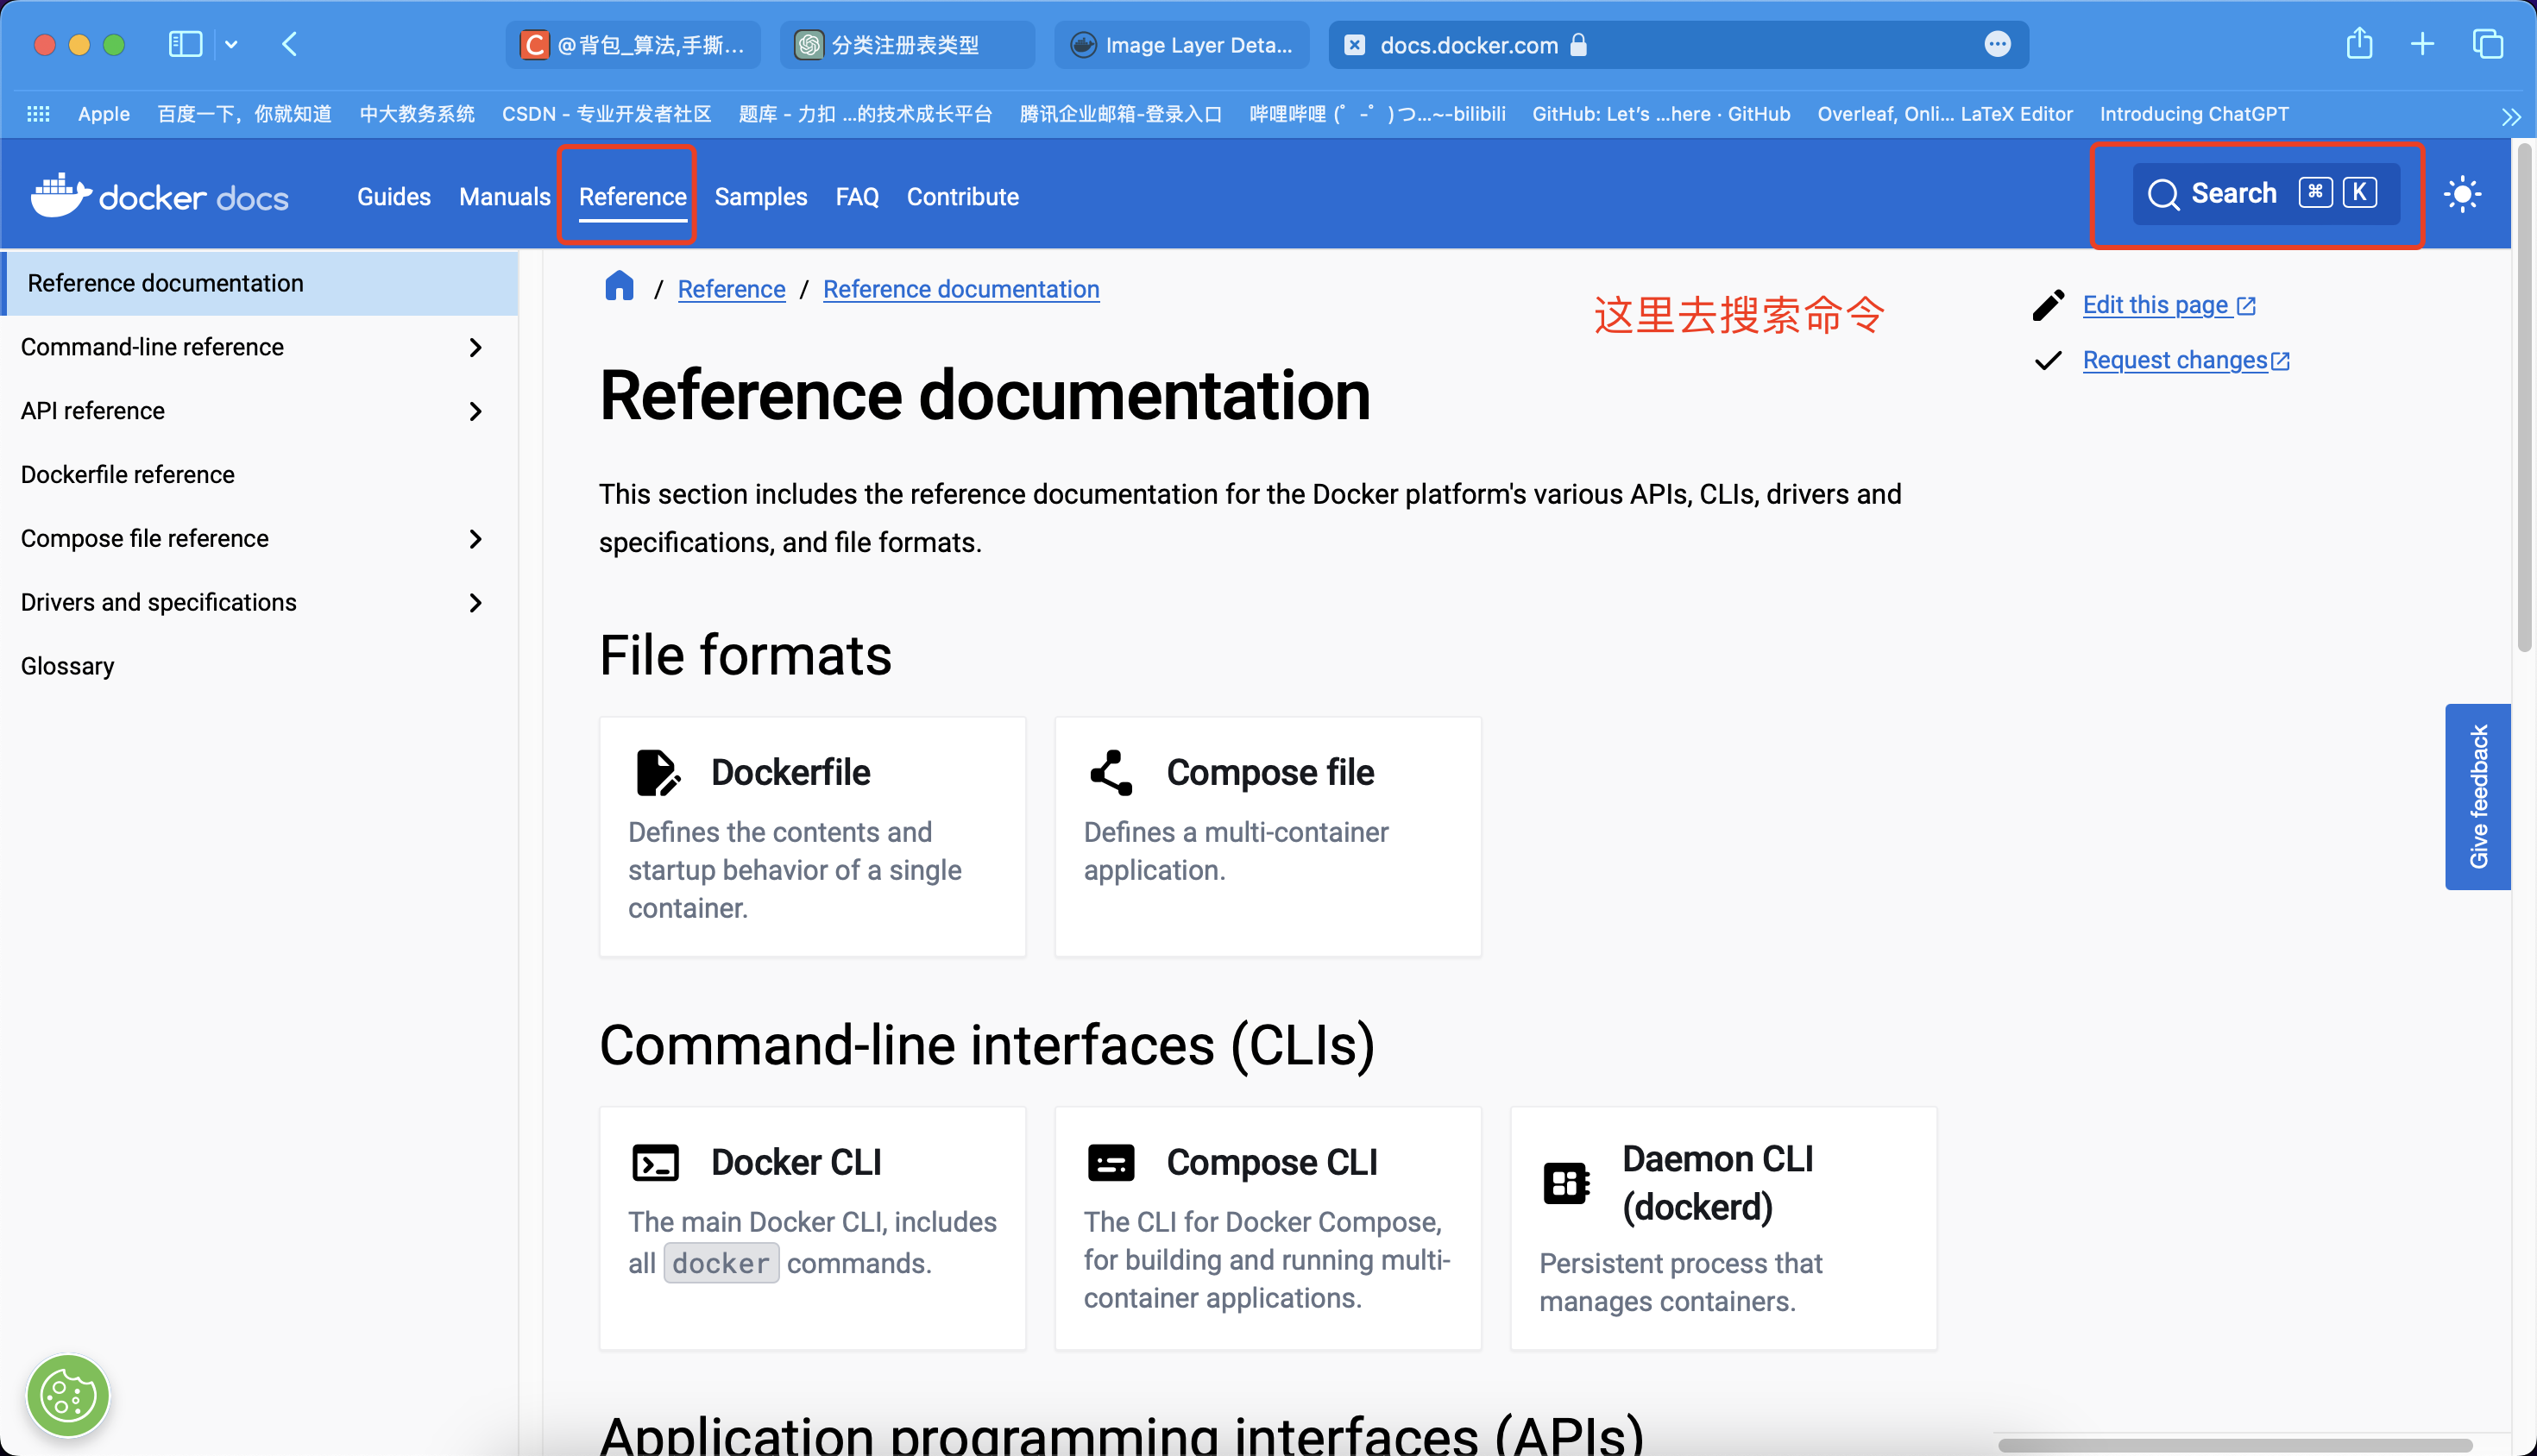The height and width of the screenshot is (1456, 2537).
Task: Go back with Safari back arrow
Action: point(290,44)
